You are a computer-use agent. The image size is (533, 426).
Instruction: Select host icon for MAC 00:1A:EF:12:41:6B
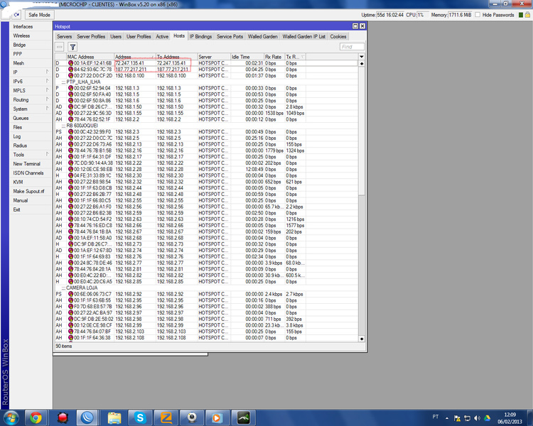click(70, 63)
